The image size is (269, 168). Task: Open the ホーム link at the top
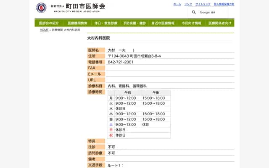pos(177,4)
